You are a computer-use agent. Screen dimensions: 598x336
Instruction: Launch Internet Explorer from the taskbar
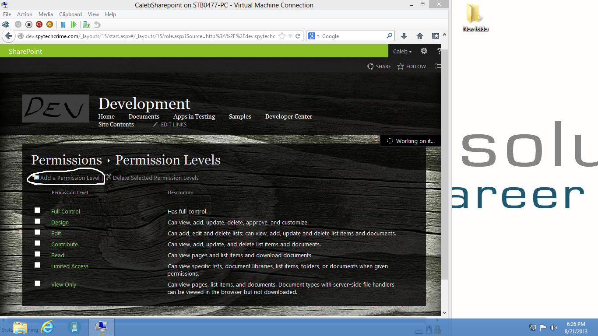(x=47, y=327)
